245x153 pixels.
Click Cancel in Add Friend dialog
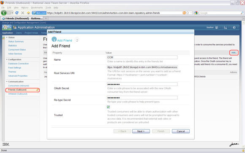tap(181, 132)
